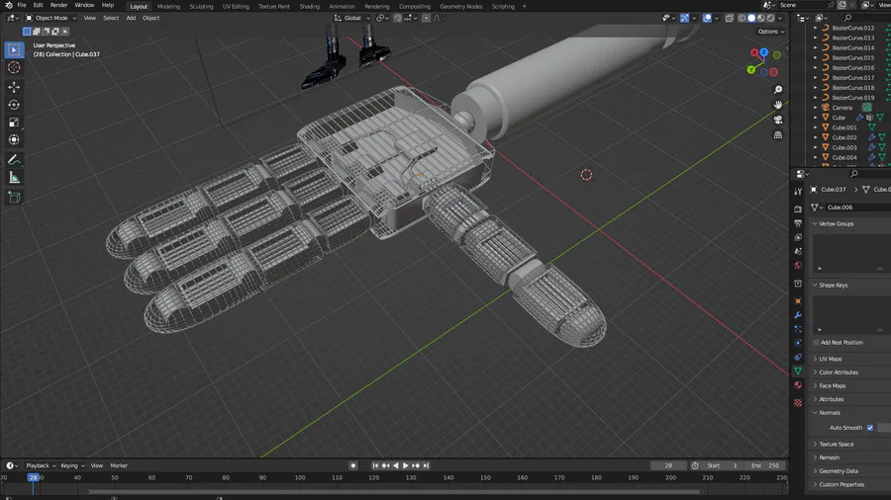Image resolution: width=891 pixels, height=500 pixels.
Task: Expand the Camera outliner item
Action: pos(816,107)
